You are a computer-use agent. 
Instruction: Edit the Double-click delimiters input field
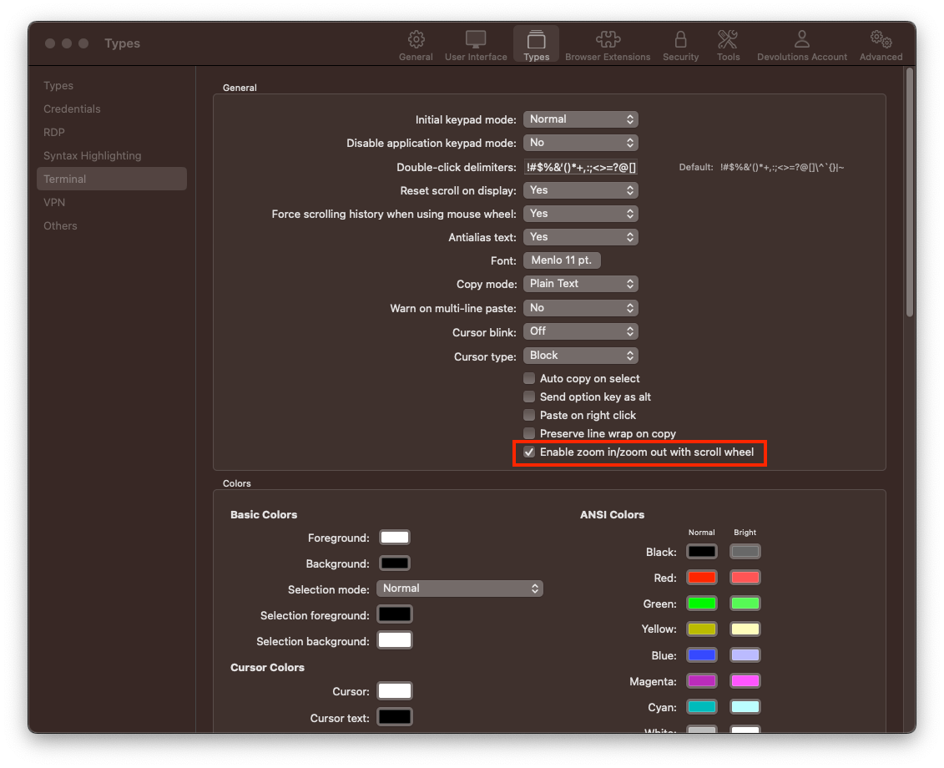580,166
